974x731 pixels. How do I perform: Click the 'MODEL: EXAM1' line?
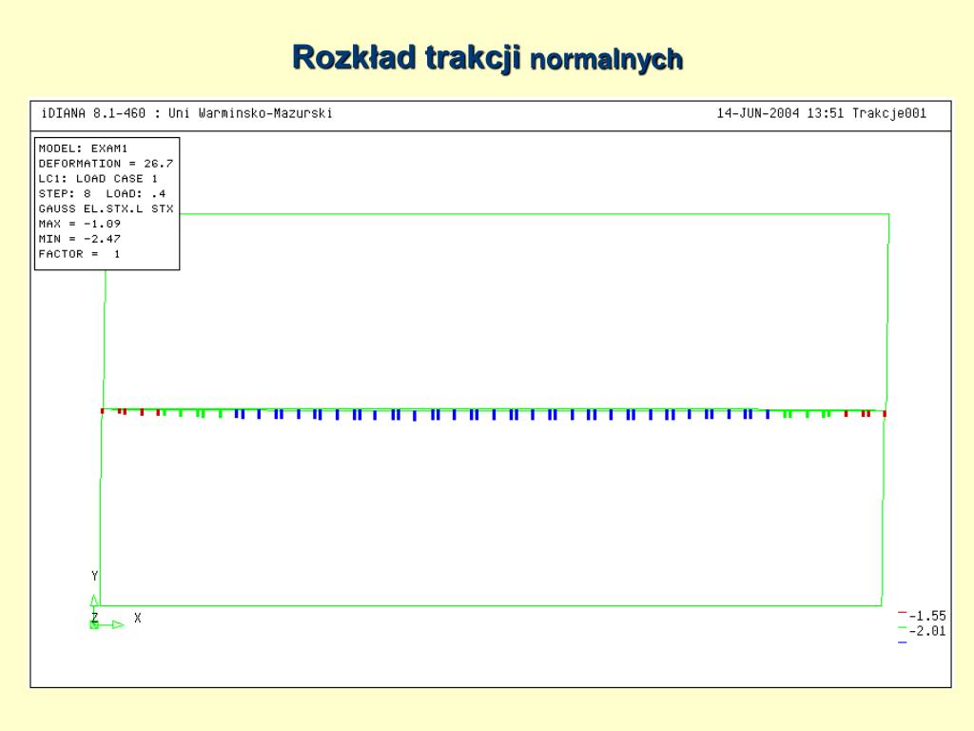[83, 148]
